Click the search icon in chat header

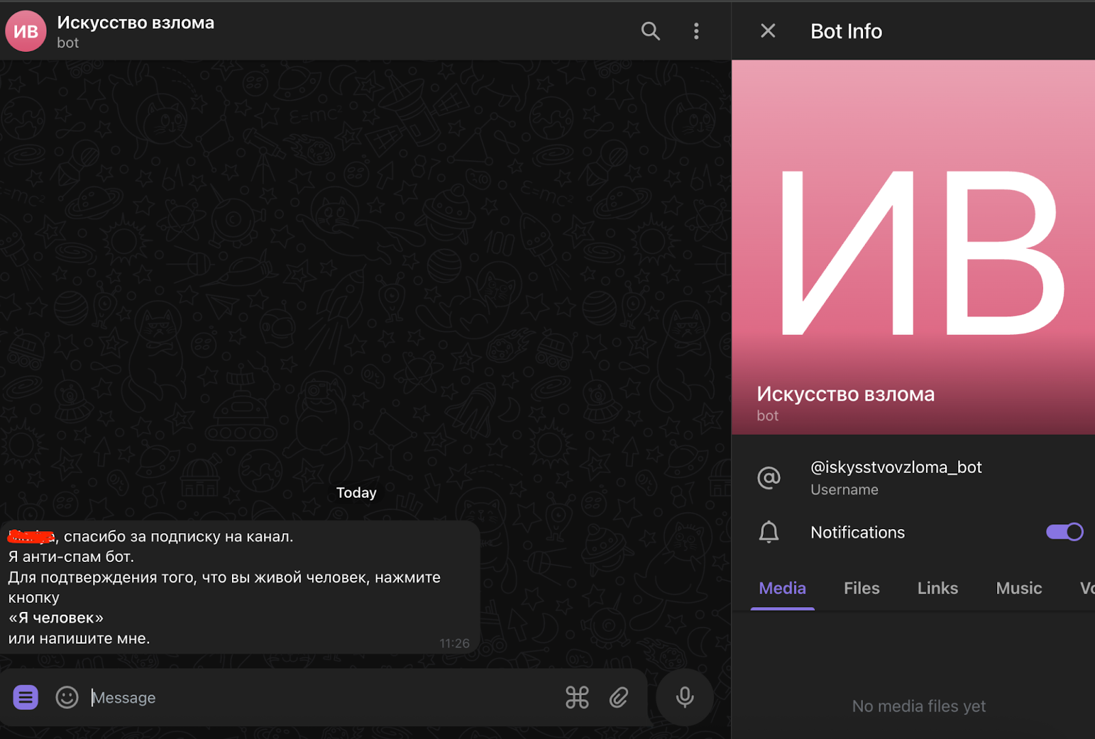coord(650,31)
